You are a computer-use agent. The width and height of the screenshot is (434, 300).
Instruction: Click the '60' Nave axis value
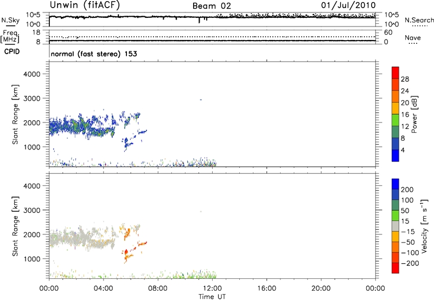[x=388, y=32]
